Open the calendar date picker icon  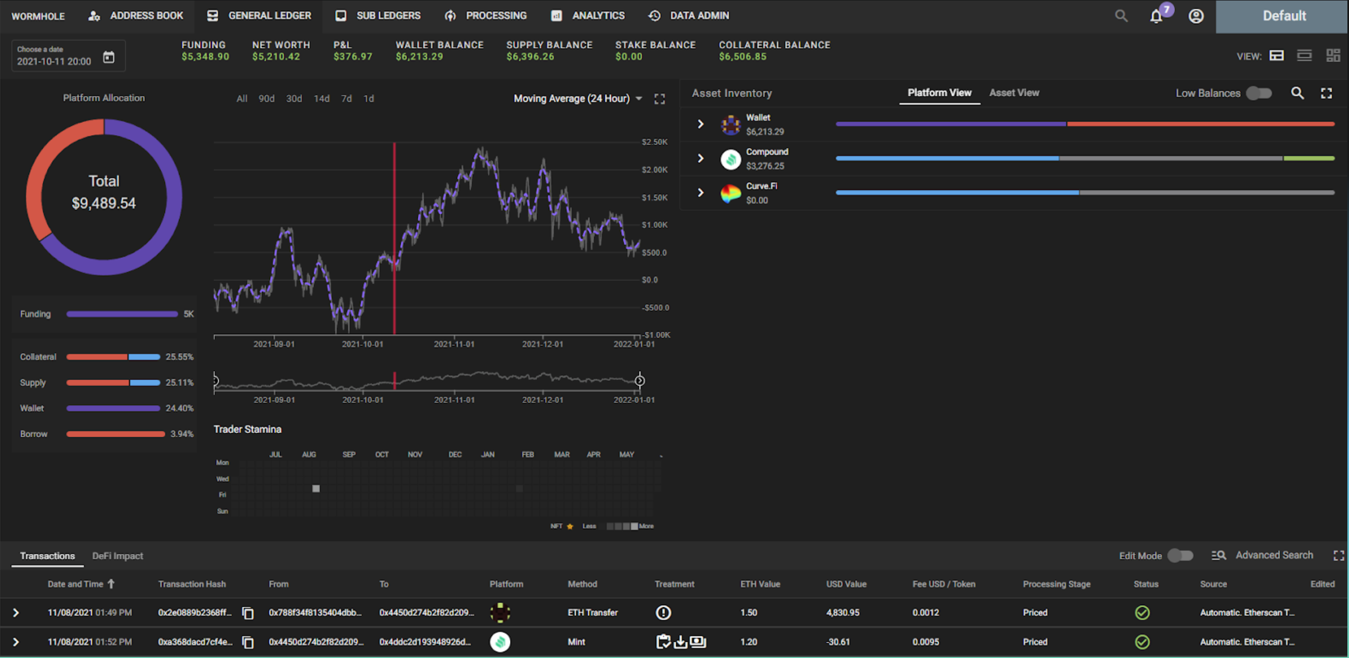click(109, 57)
